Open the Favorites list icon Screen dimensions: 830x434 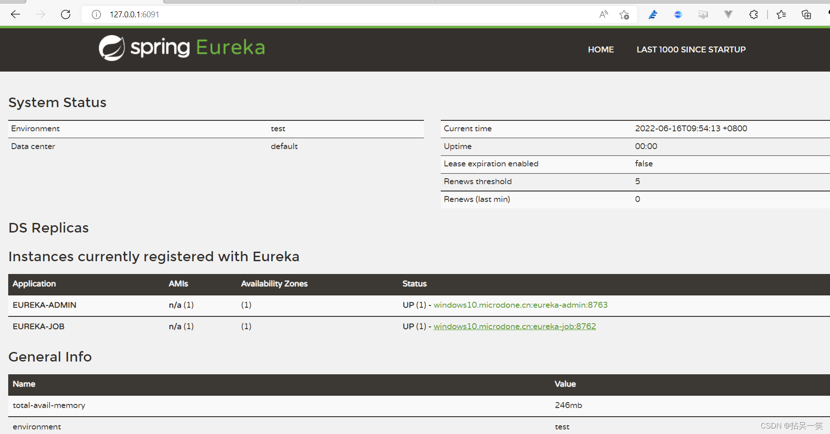[x=781, y=15]
